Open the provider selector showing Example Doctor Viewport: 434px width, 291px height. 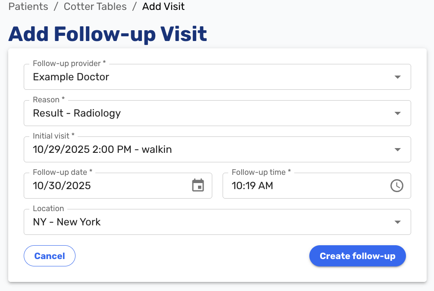point(173,77)
